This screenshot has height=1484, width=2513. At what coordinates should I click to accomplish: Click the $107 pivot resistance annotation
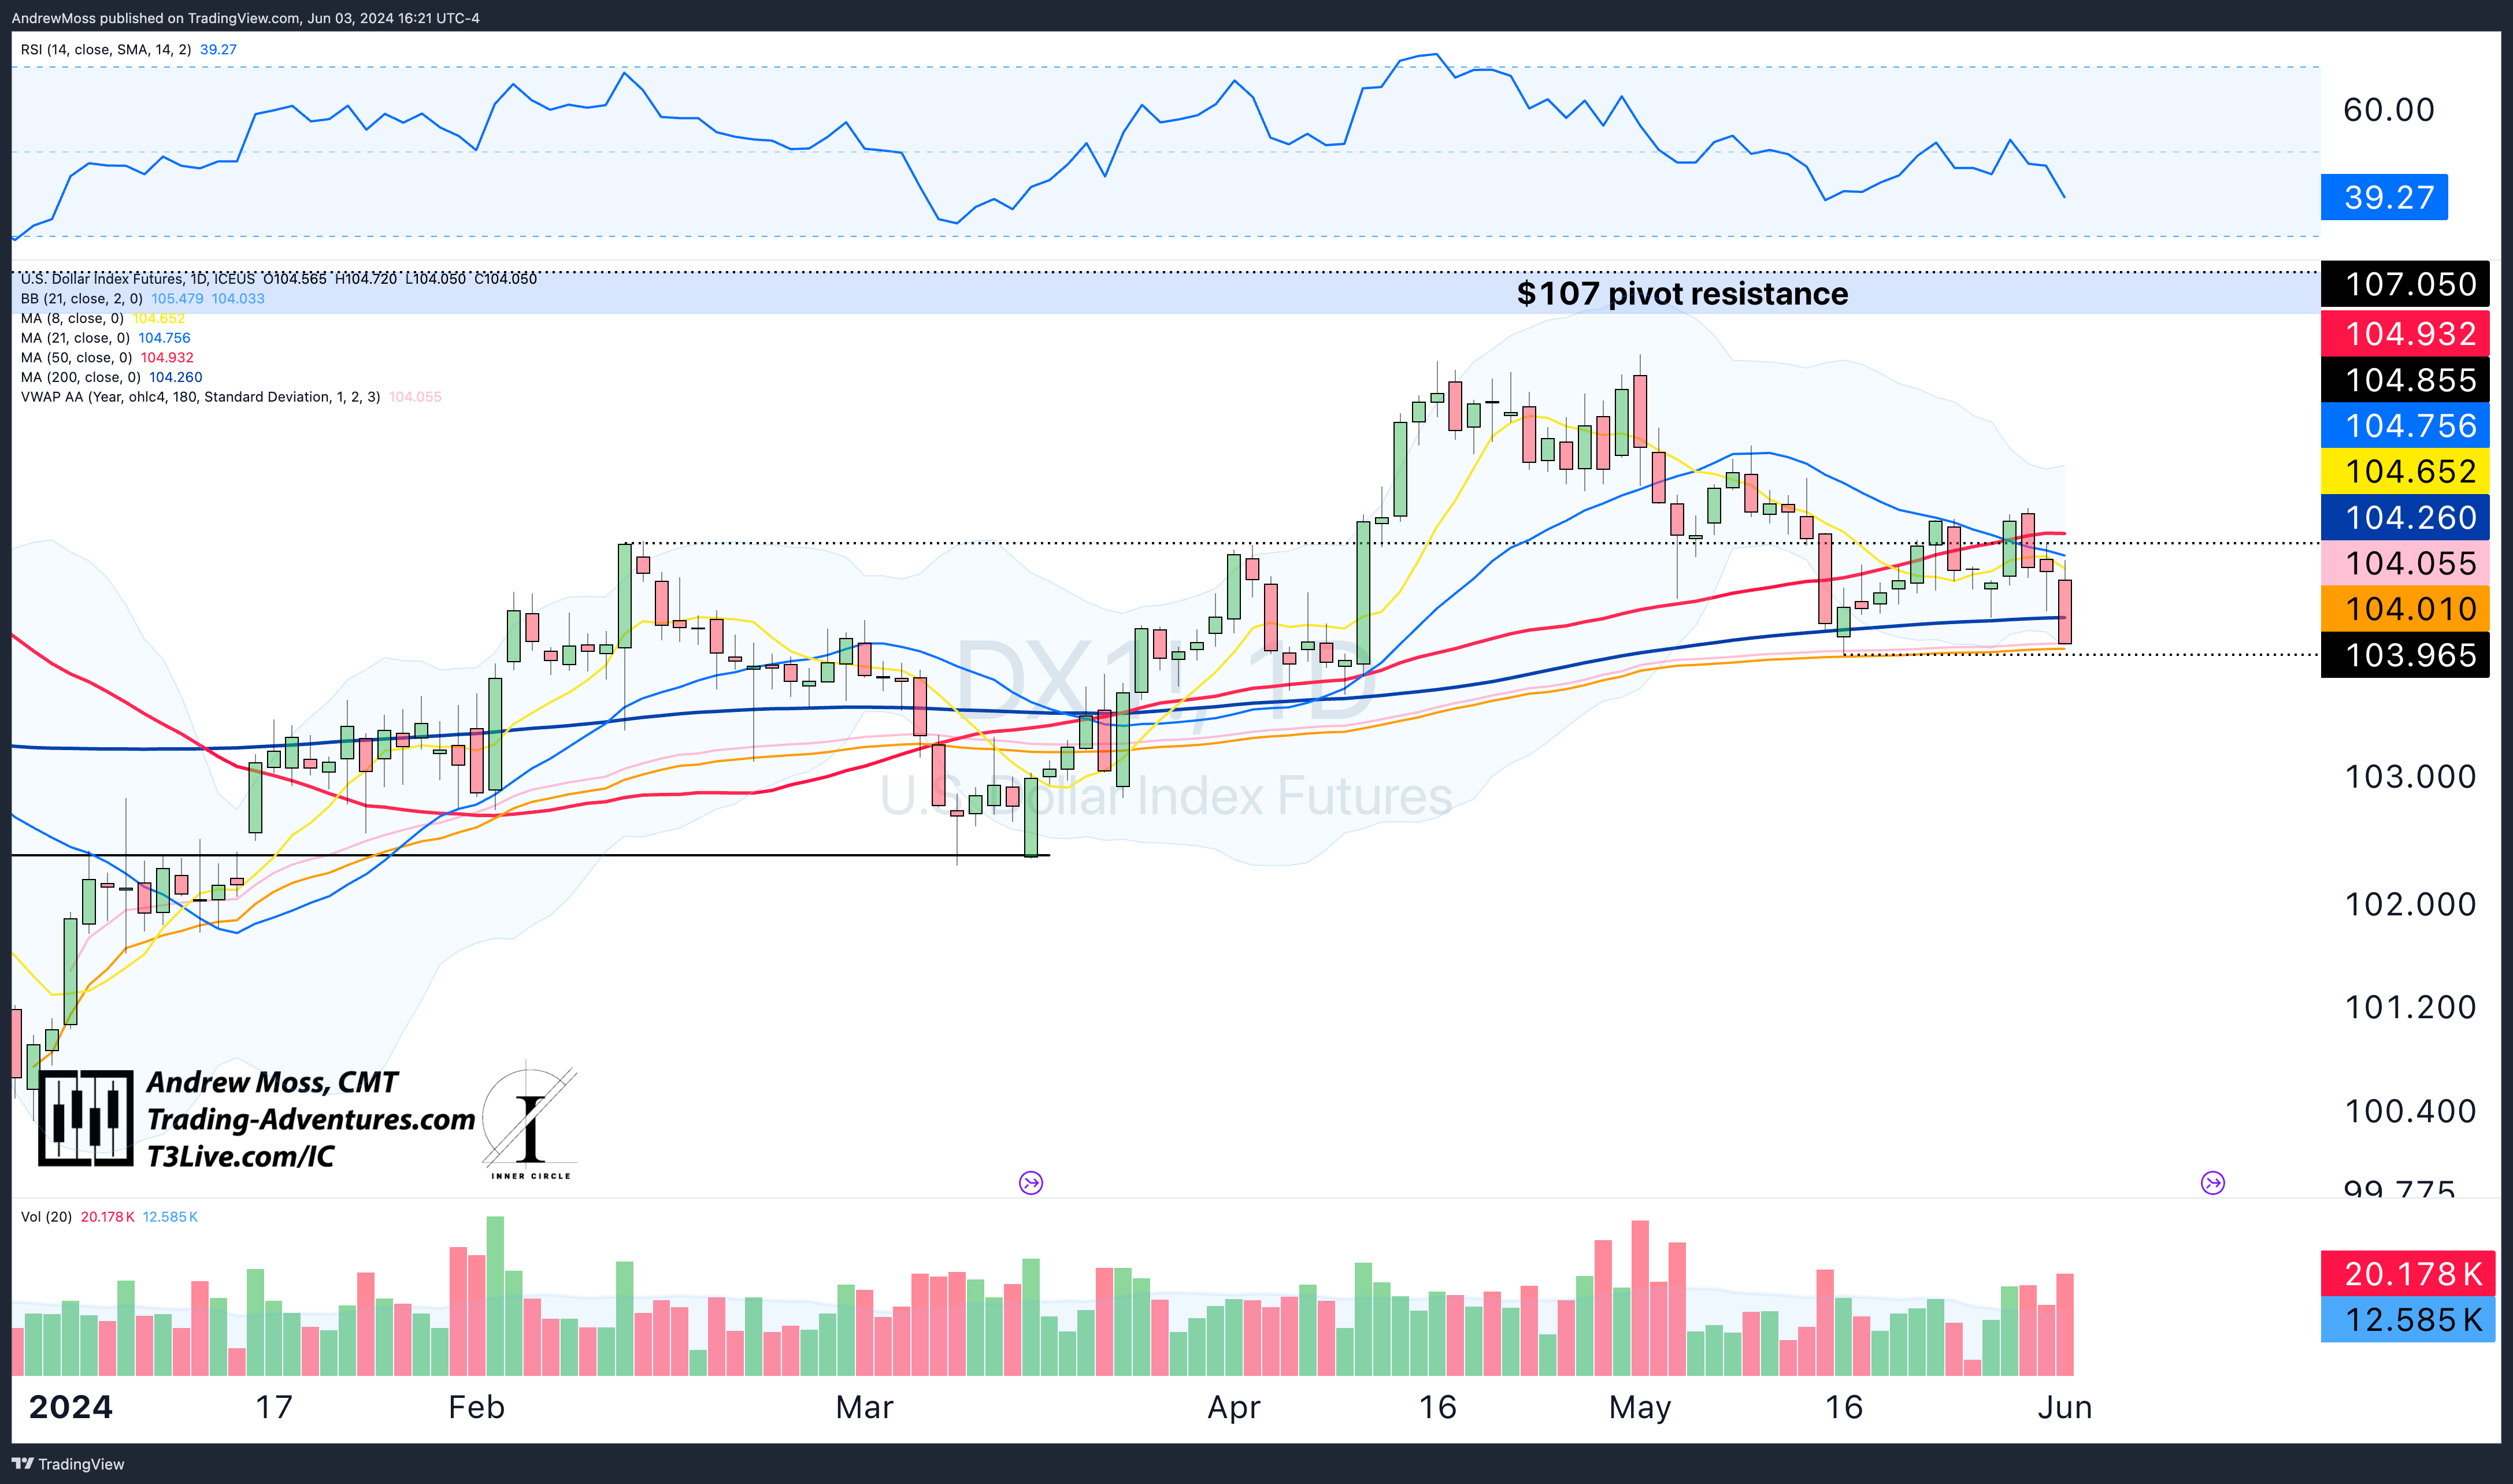click(1682, 293)
